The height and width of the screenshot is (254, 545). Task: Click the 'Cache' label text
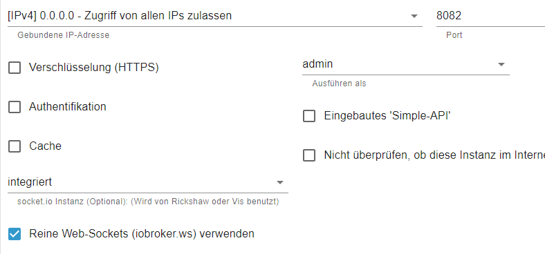tap(45, 146)
